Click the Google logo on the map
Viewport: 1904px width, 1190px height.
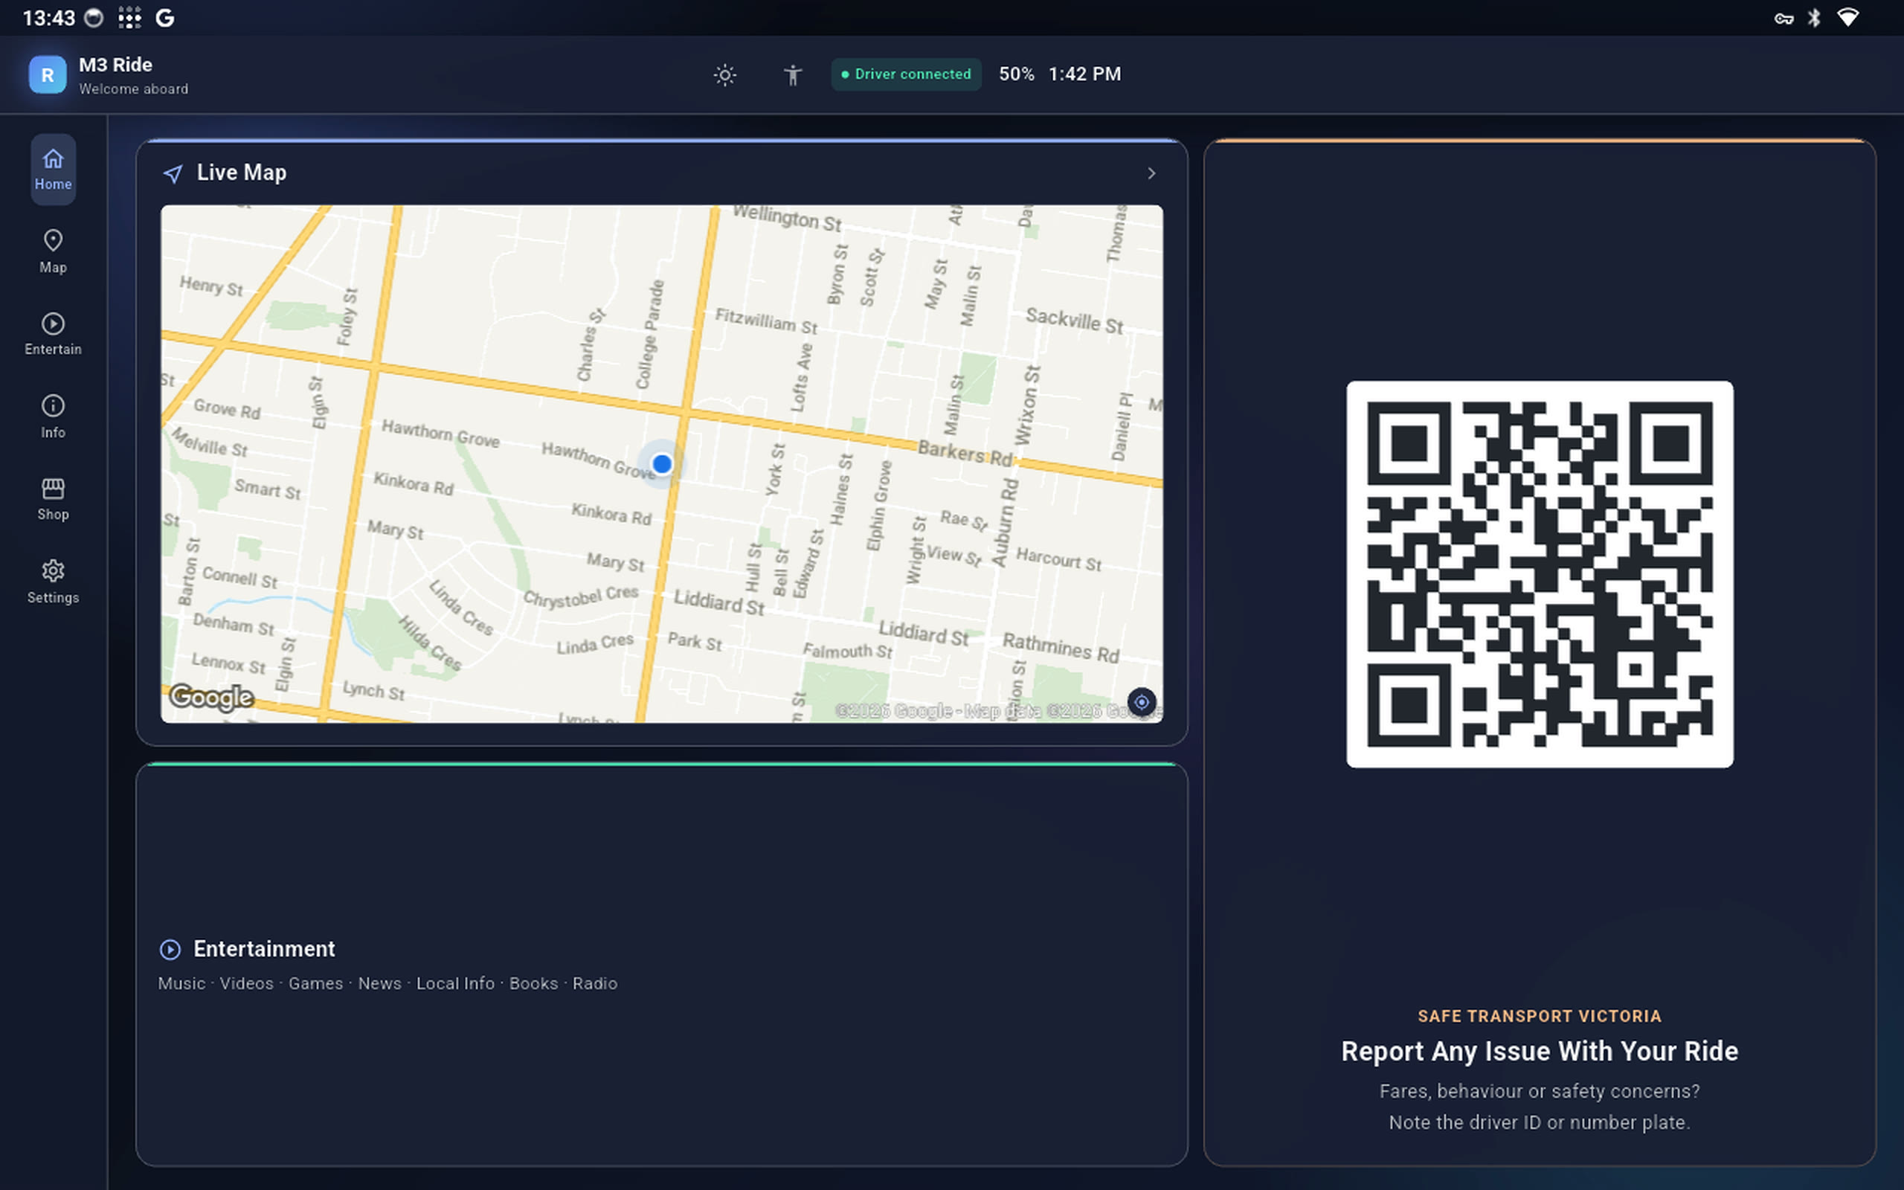click(212, 697)
